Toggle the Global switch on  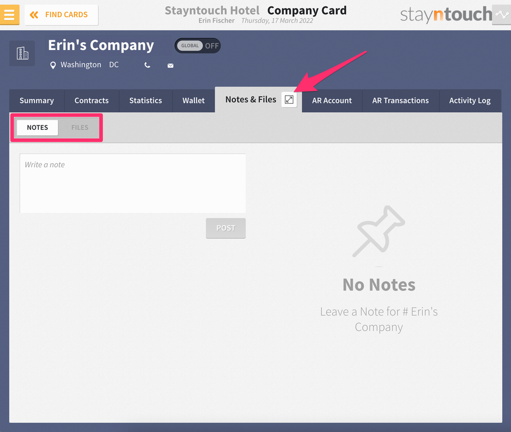[x=198, y=46]
